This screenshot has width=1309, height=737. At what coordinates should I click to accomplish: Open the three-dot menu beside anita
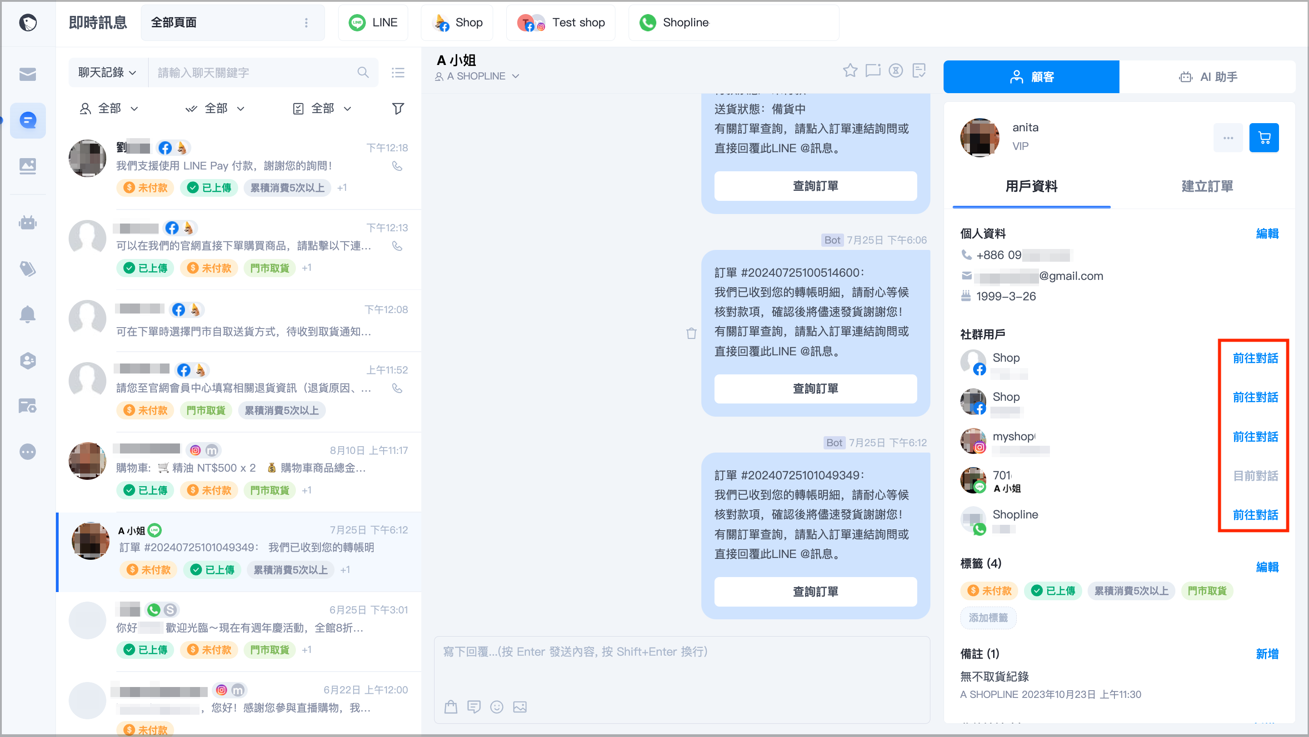1228,138
